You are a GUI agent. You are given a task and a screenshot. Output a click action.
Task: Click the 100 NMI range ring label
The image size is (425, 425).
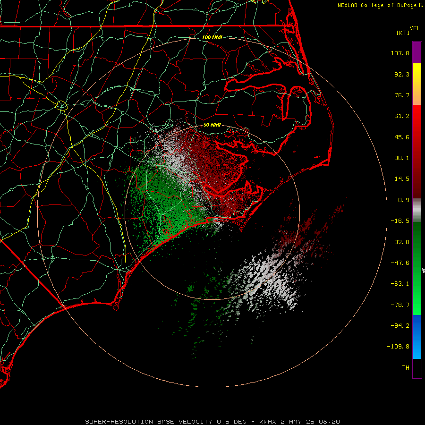pyautogui.click(x=212, y=37)
